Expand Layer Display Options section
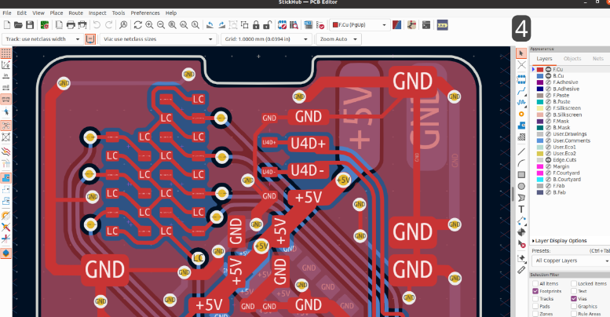This screenshot has height=317, width=610. coord(561,241)
